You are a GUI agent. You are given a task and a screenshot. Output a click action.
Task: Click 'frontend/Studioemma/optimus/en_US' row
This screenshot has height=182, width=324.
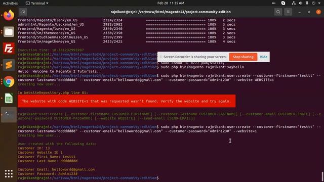127,37
